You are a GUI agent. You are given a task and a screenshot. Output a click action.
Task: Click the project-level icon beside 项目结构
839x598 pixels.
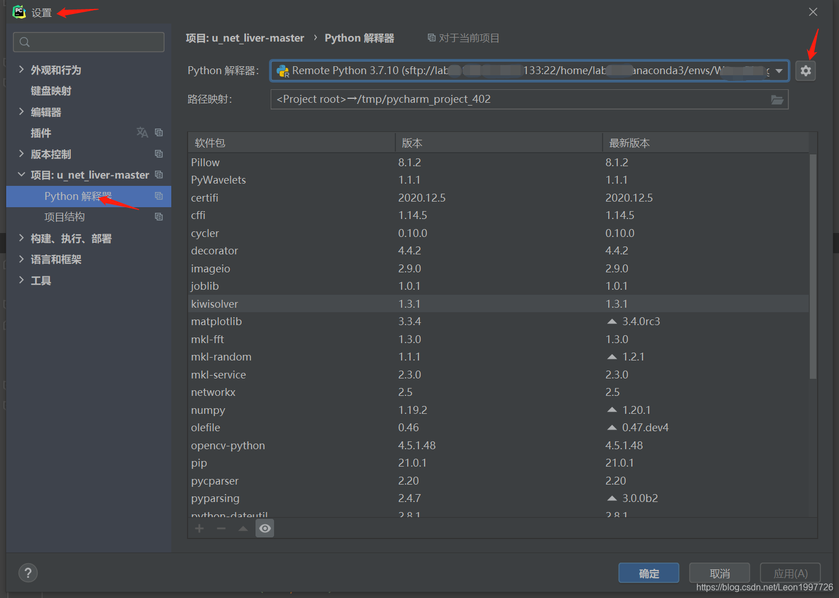coord(159,217)
